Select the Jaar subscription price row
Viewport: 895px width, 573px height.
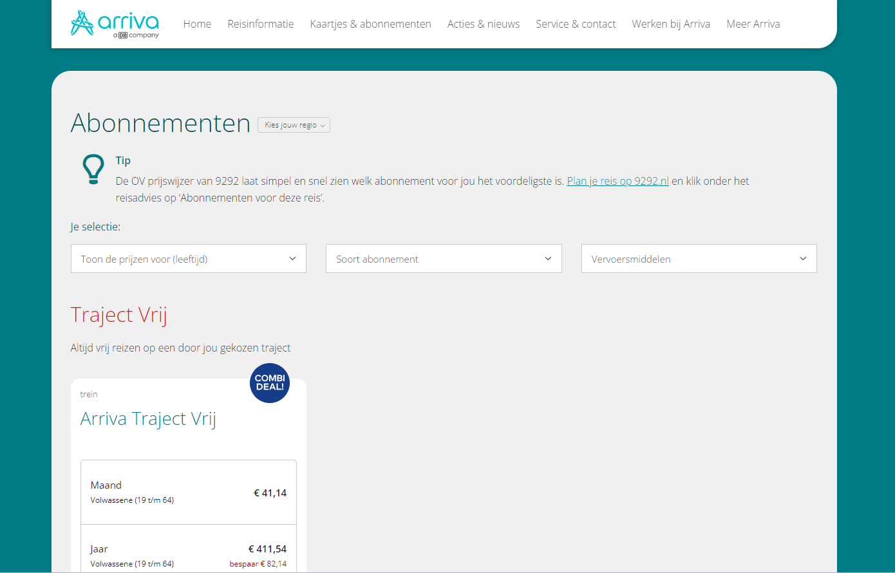coord(188,554)
